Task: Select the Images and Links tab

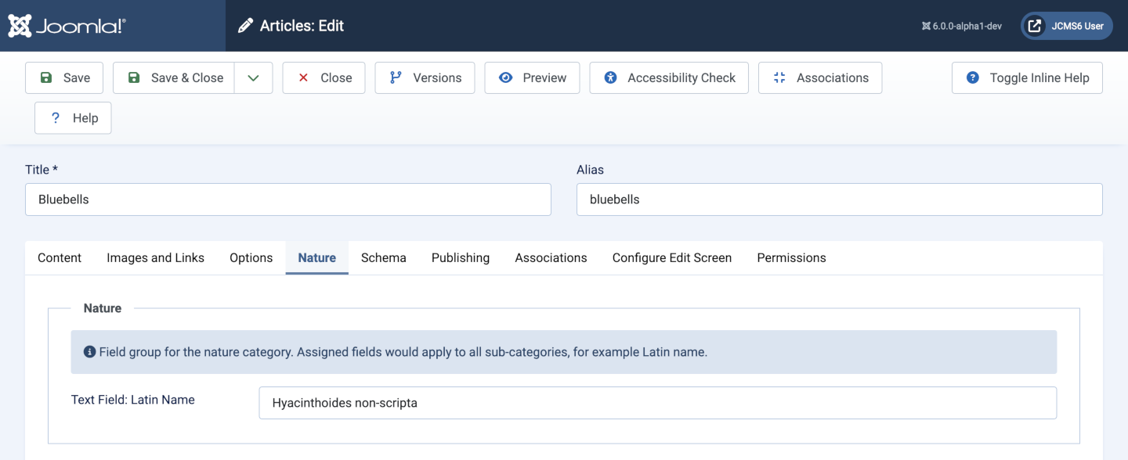Action: [155, 257]
